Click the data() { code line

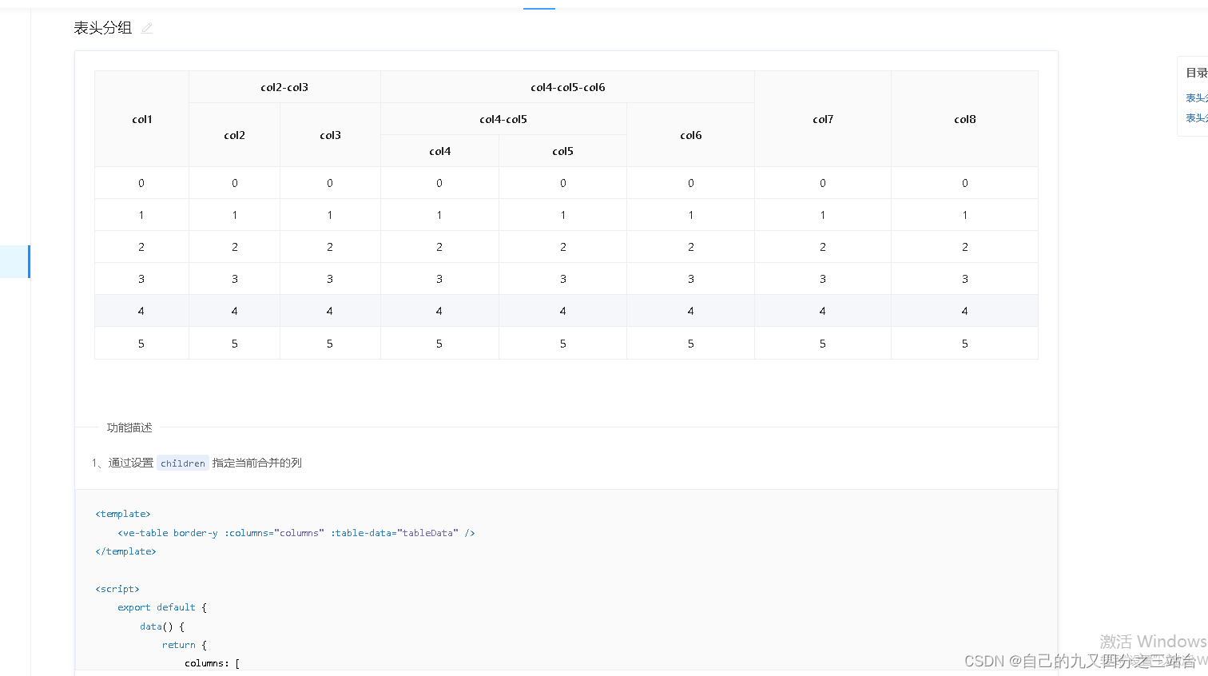click(162, 626)
